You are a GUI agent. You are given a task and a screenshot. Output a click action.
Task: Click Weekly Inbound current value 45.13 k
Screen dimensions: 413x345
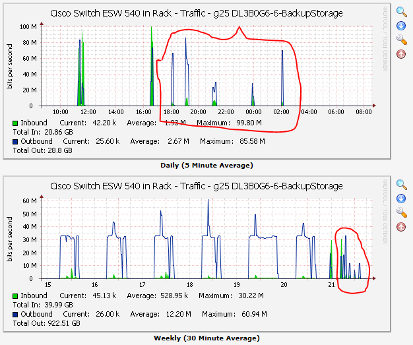[x=104, y=296]
